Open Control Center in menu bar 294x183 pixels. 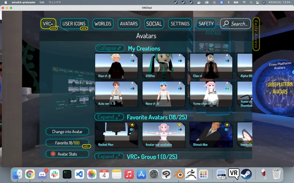[x=258, y=3]
